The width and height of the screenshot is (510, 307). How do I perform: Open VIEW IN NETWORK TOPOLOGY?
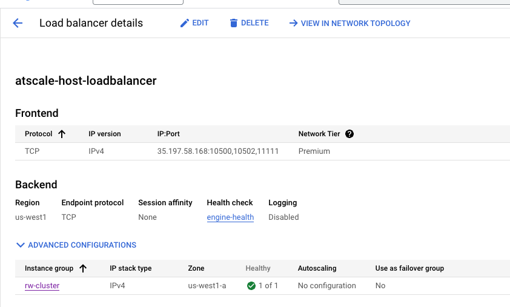tap(349, 24)
